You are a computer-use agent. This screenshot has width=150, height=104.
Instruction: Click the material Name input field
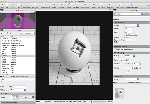coord(18,87)
